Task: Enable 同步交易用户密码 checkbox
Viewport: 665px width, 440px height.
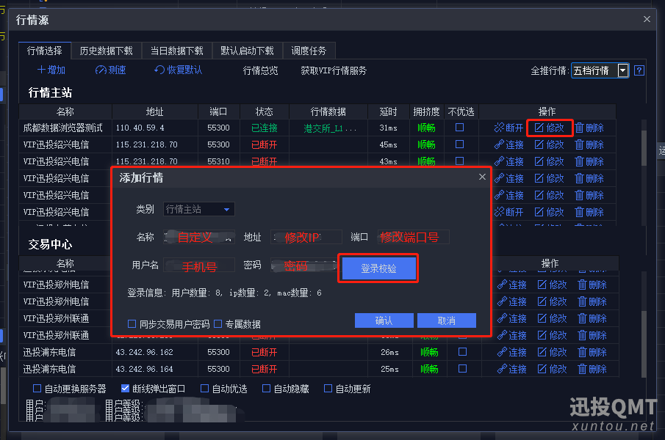Action: pyautogui.click(x=132, y=324)
